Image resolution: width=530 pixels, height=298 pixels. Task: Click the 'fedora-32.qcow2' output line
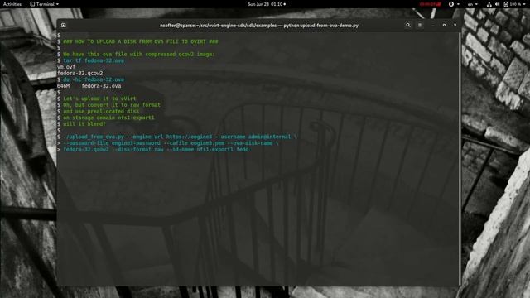[x=79, y=73]
